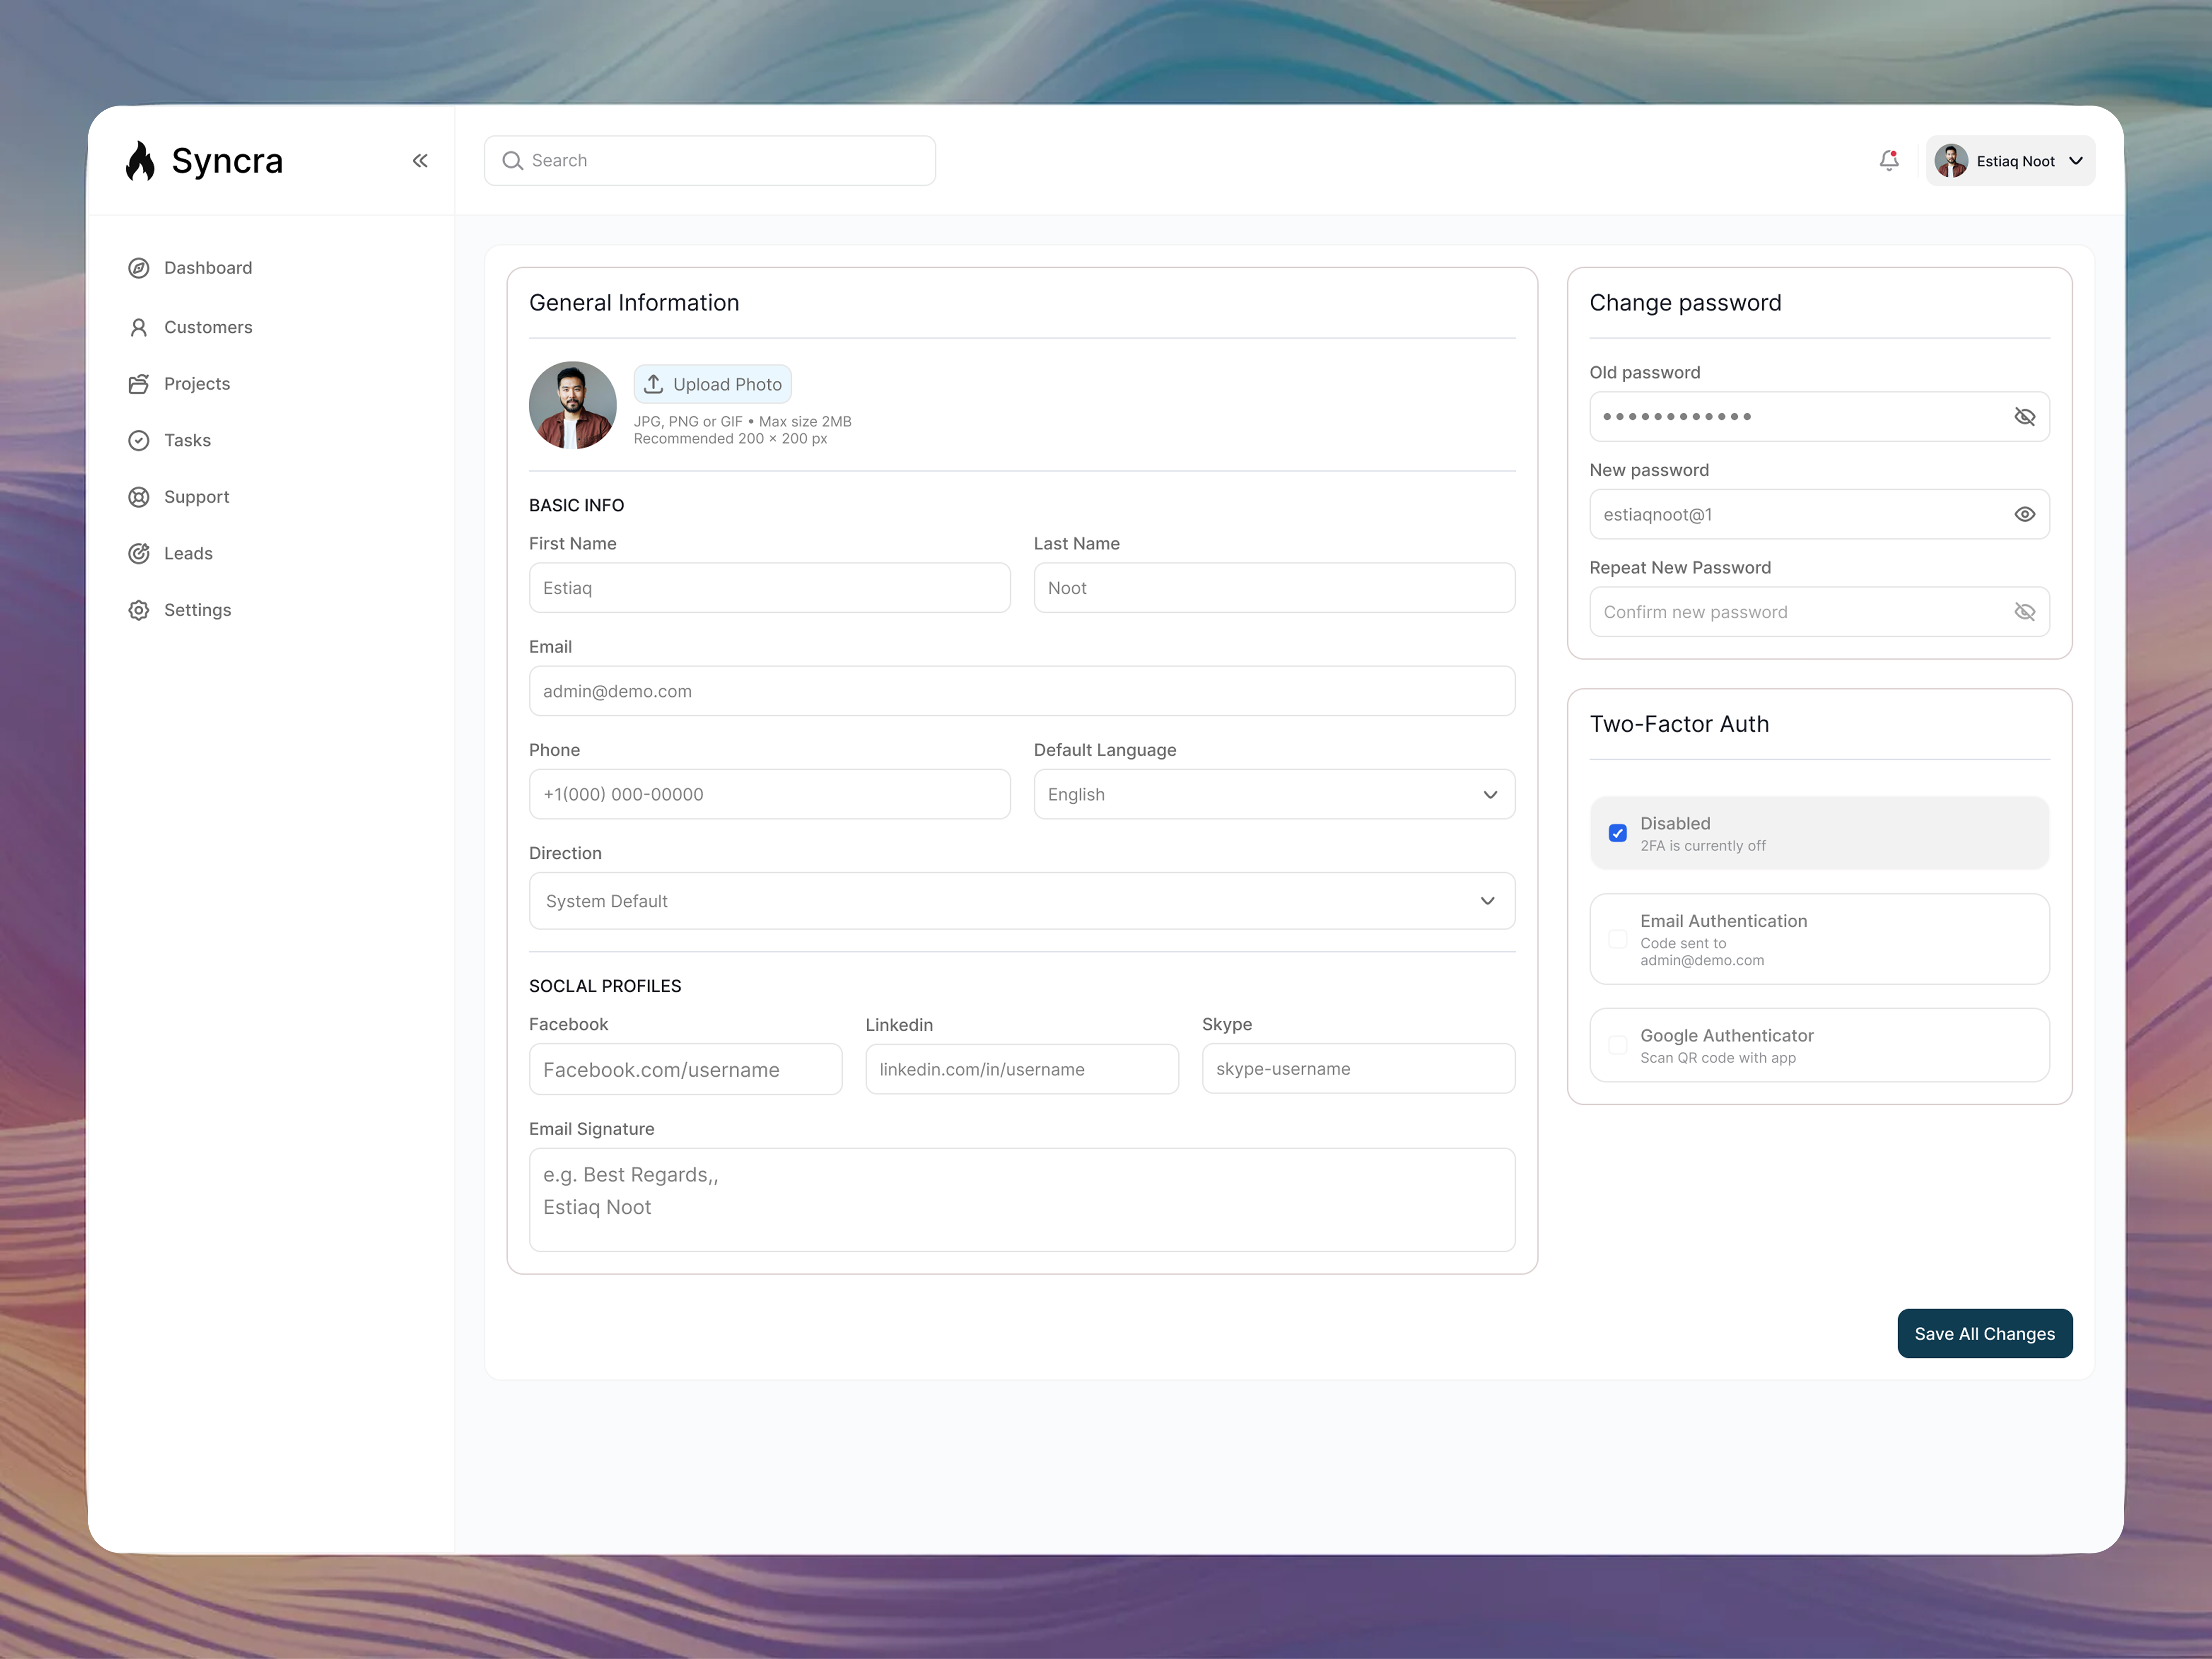Image resolution: width=2212 pixels, height=1659 pixels.
Task: Enable Email Authentication option
Action: coord(1617,939)
